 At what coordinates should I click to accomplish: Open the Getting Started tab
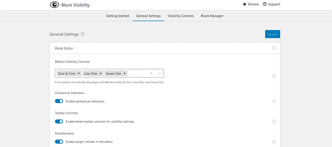click(x=118, y=16)
